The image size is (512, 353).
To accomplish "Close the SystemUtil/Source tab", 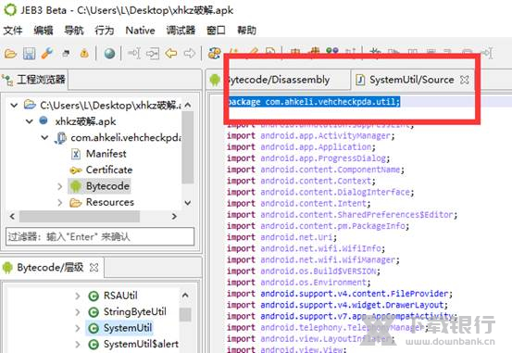I will (465, 80).
